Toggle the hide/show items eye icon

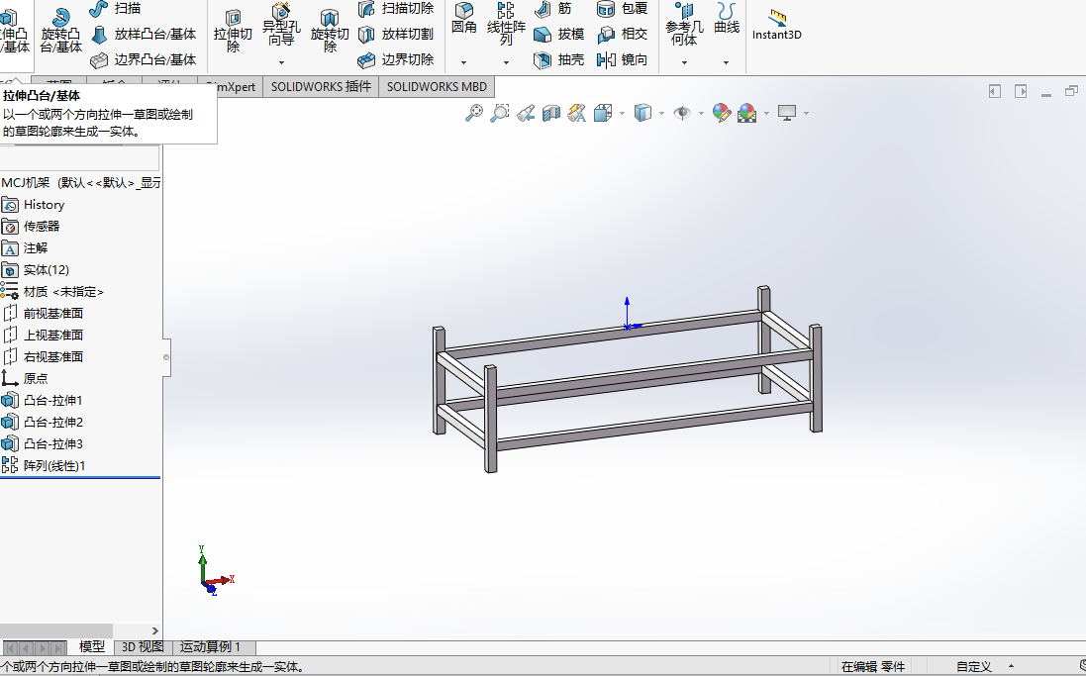click(682, 113)
